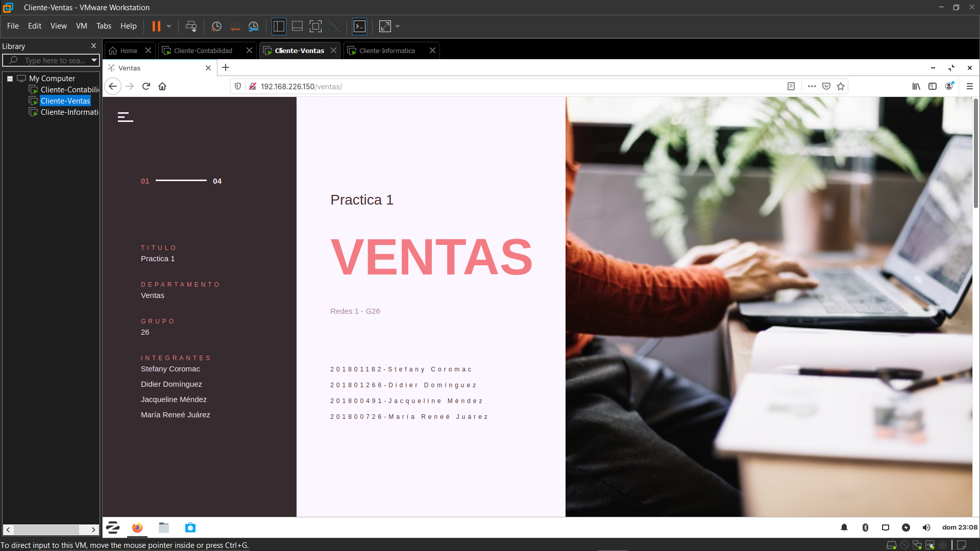Viewport: 980px width, 551px height.
Task: Toggle Firefox sidebar panel
Action: (x=933, y=86)
